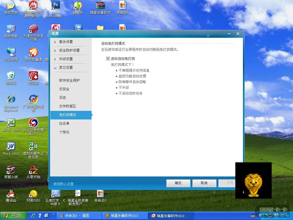Switch to 瑞星杀毒软件2012 taskbar button with shield icon
Image resolution: width=293 pixels, height=220 pixels.
[125, 216]
